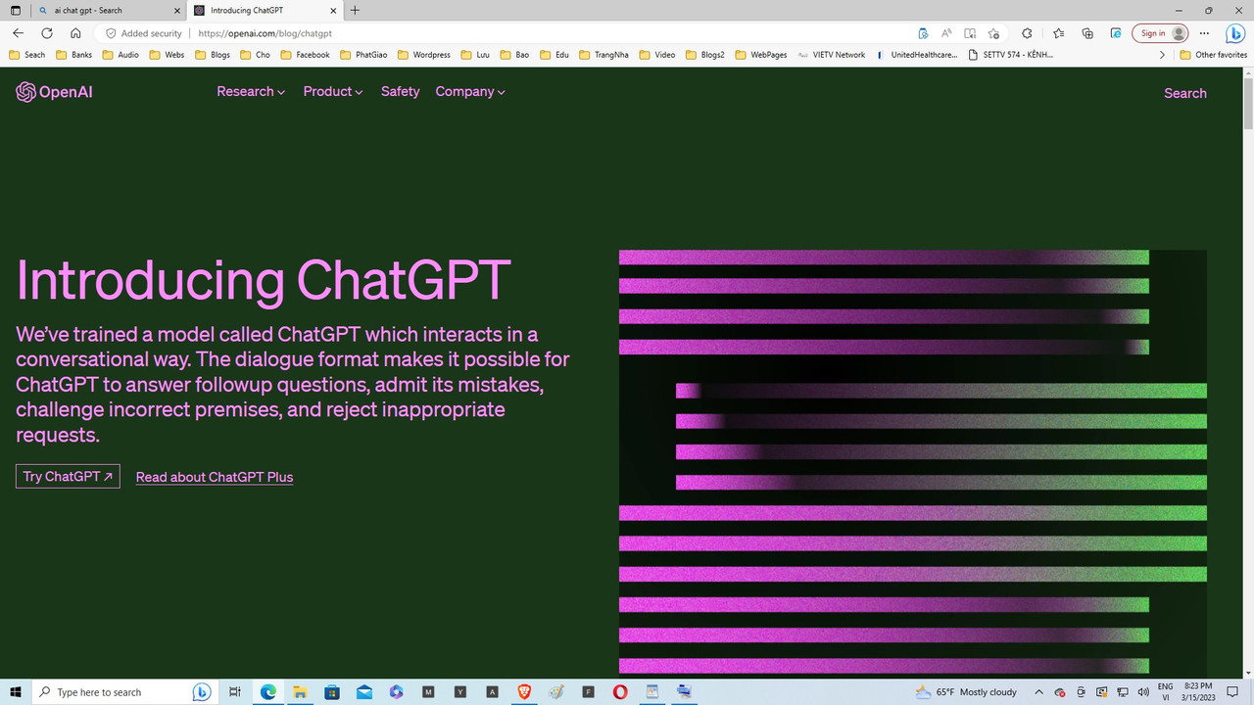Open Immersive Reader icon
Image resolution: width=1254 pixels, height=705 pixels.
coord(970,33)
